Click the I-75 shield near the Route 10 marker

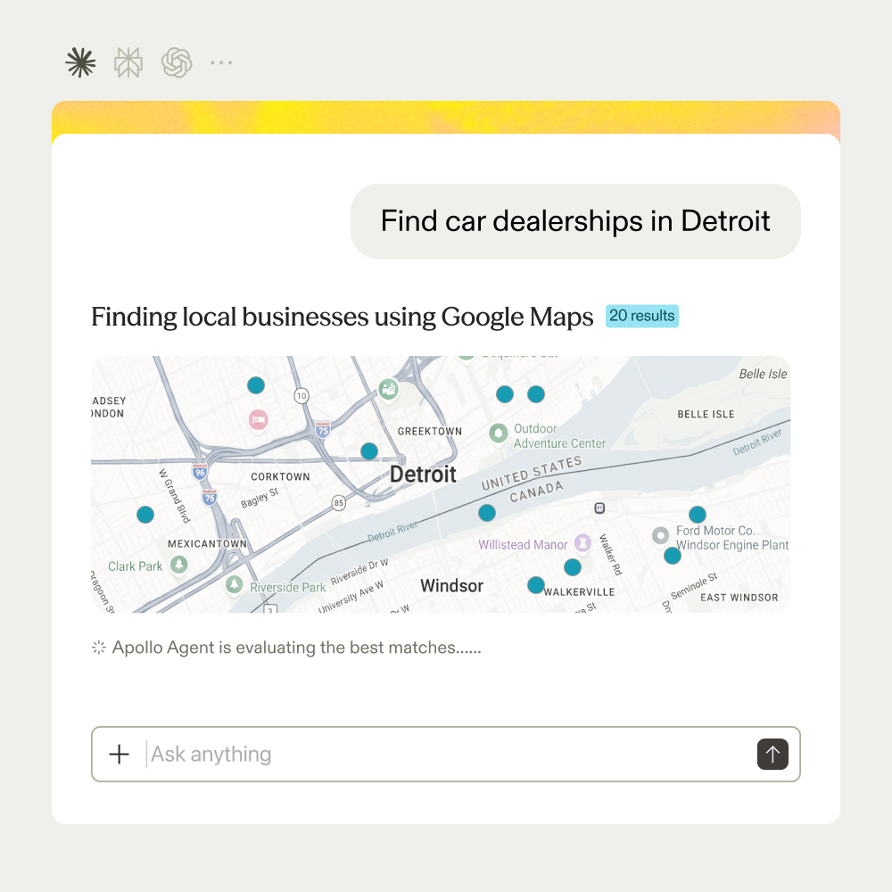pyautogui.click(x=323, y=430)
